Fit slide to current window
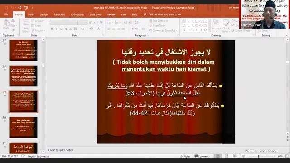The height and width of the screenshot is (163, 290). tap(287, 156)
